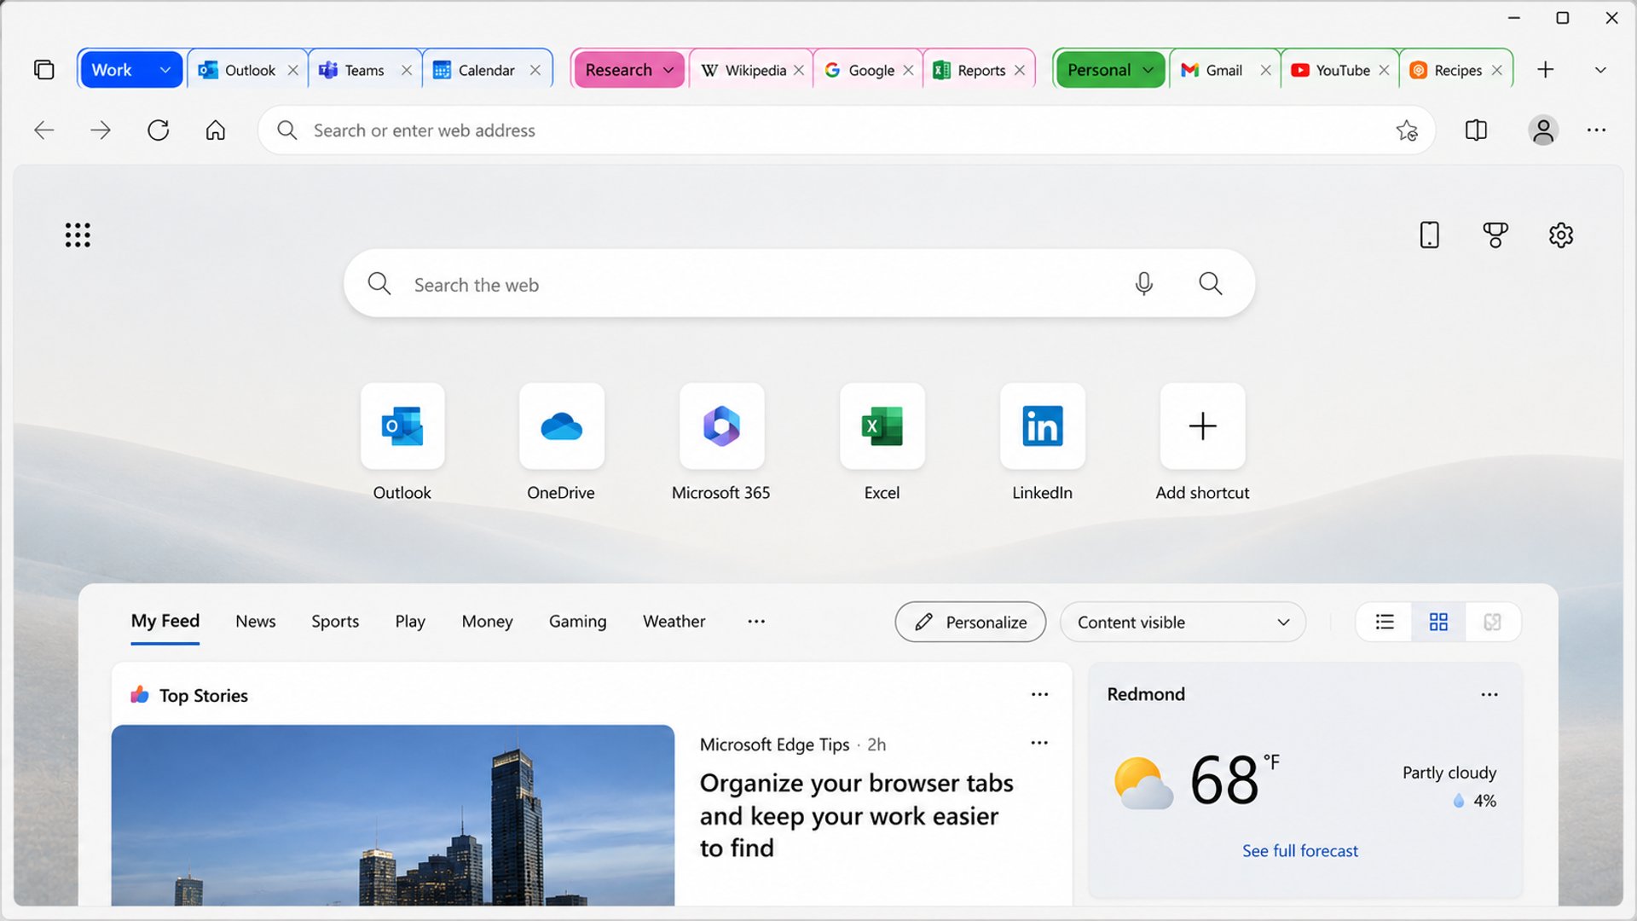This screenshot has height=921, width=1637.
Task: Open the LinkedIn shortcut tile
Action: (x=1043, y=426)
